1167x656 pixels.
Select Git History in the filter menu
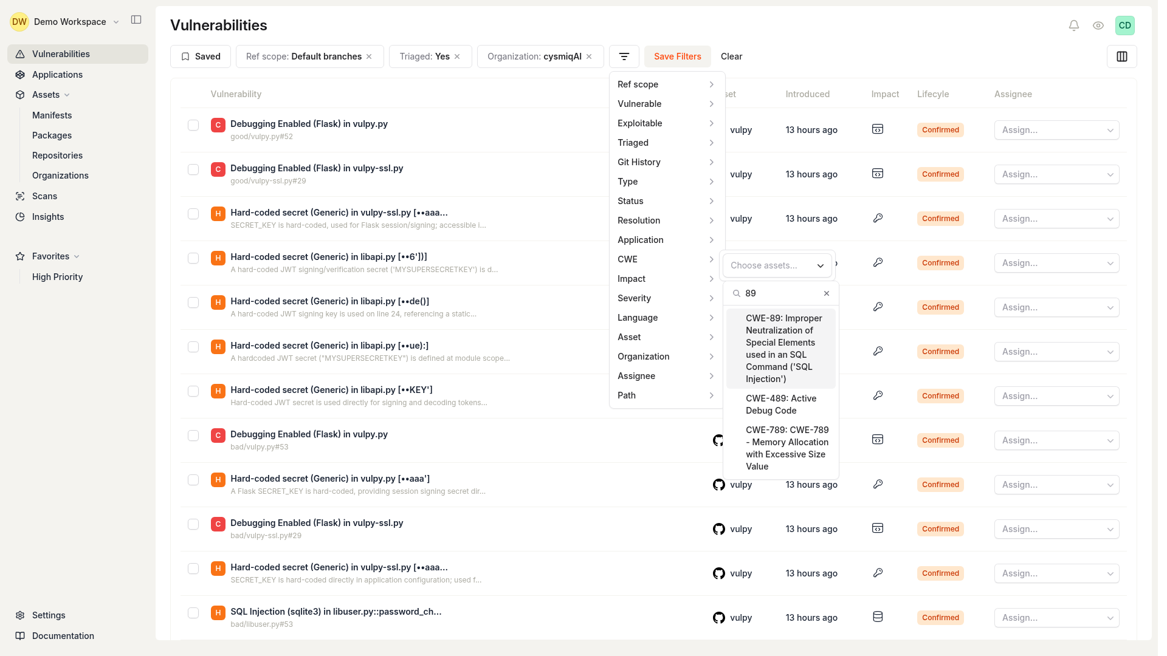(x=665, y=162)
